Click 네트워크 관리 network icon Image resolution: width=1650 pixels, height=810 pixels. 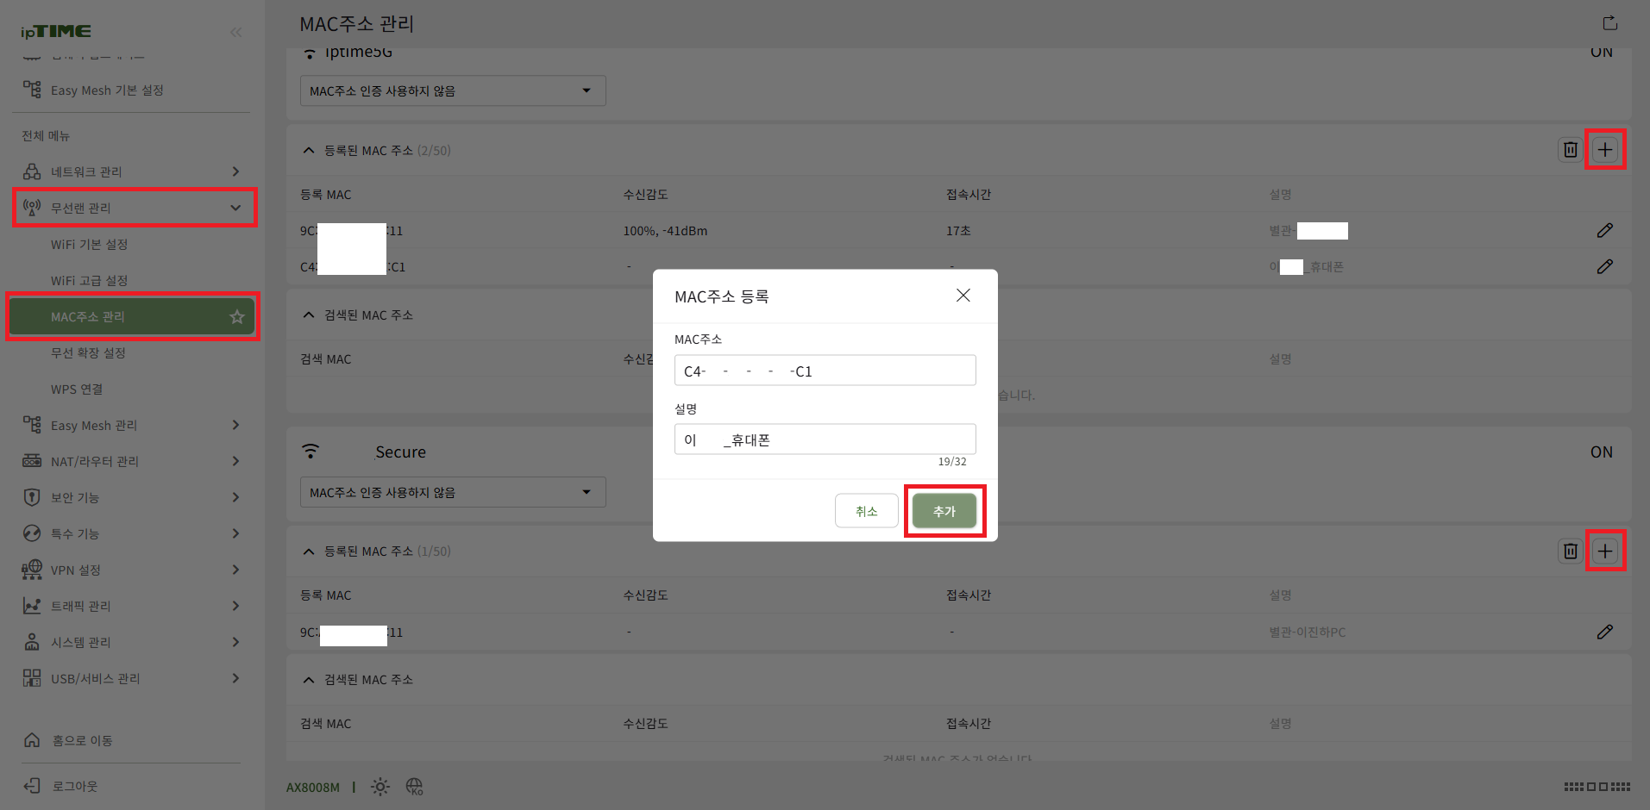(32, 171)
